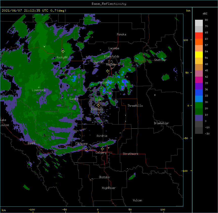This screenshot has height=213, width=218.
Task: Click the RedDeer city label
Action: tap(111, 65)
